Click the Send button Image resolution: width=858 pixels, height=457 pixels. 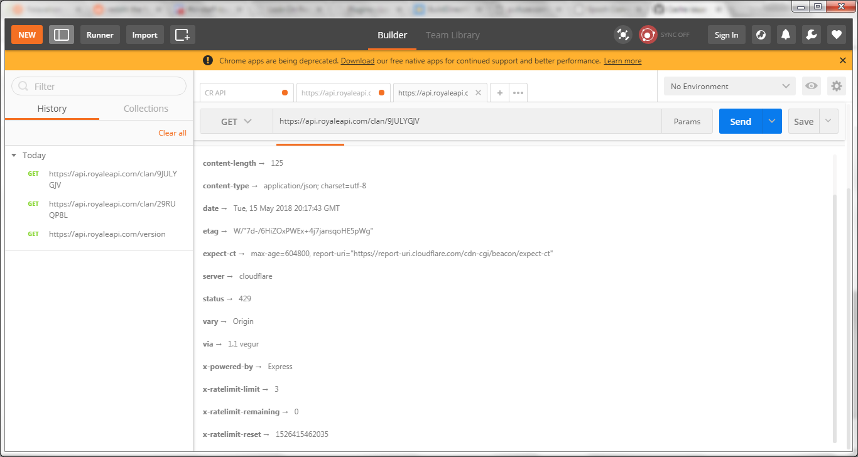click(740, 121)
